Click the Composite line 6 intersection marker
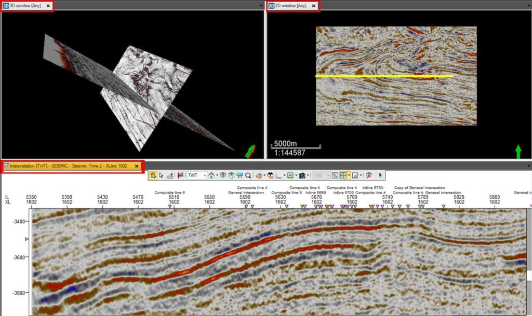Viewport: 532px width, 316px height. coord(170,207)
